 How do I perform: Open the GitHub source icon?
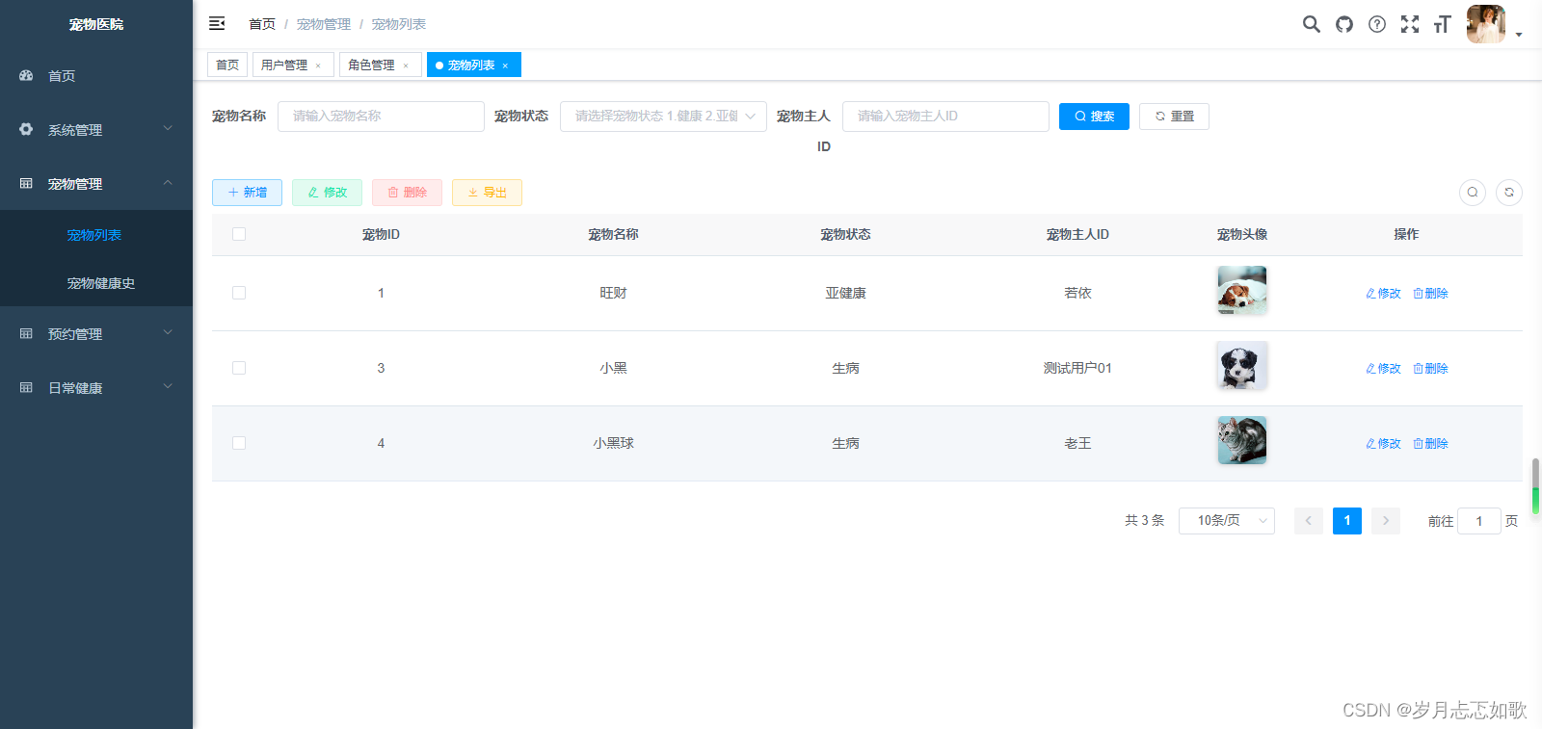click(x=1344, y=24)
